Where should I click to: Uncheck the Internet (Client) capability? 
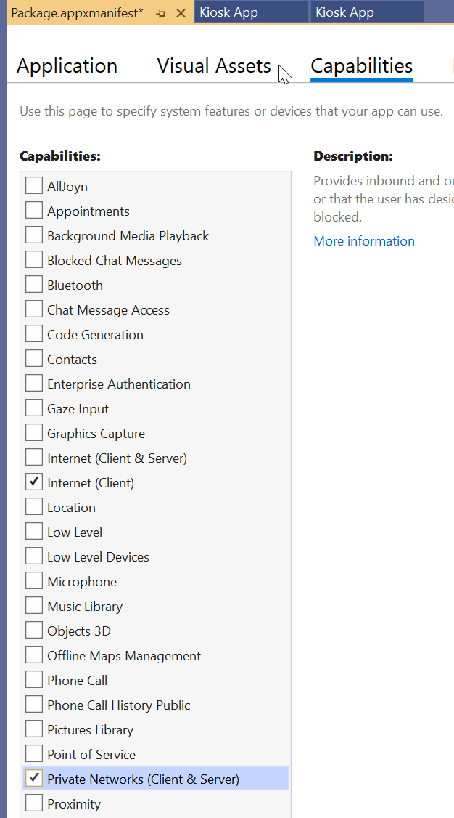point(34,482)
